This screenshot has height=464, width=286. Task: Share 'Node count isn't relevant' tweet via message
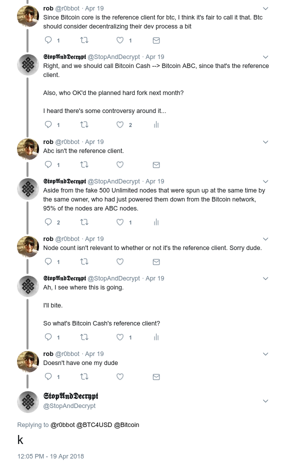coord(156,262)
